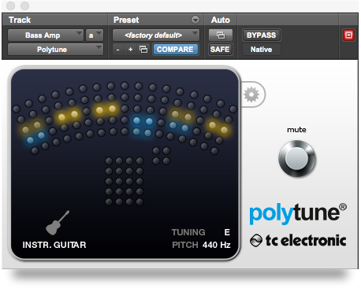The image size is (361, 292).
Task: Open the insert position 'a' selector
Action: coord(95,35)
